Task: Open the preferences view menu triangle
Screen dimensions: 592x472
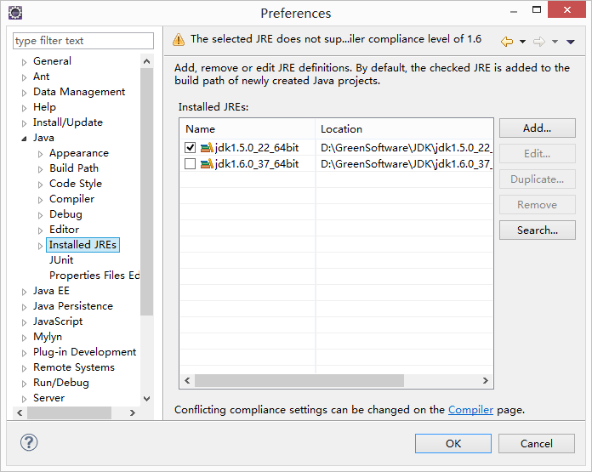Action: click(x=571, y=42)
